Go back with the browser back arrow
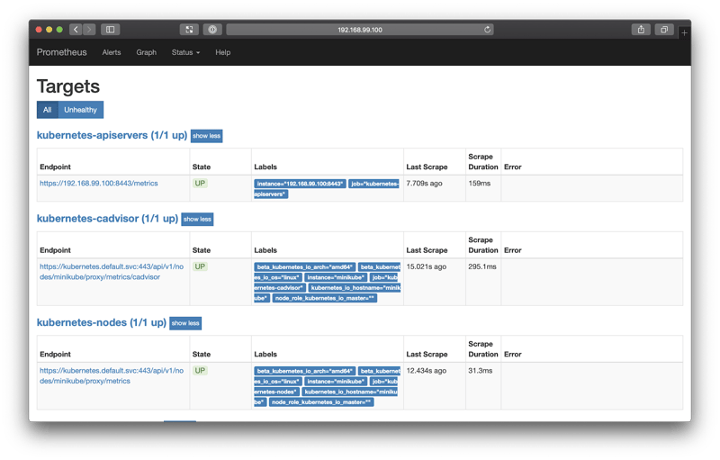Screen dimensions: 720x460 click(x=76, y=30)
